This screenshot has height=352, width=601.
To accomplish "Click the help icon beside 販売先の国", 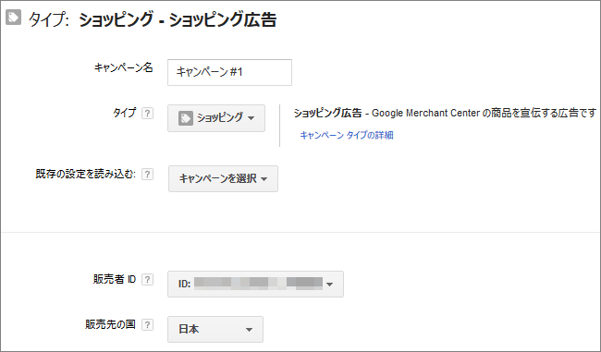I will 148,325.
